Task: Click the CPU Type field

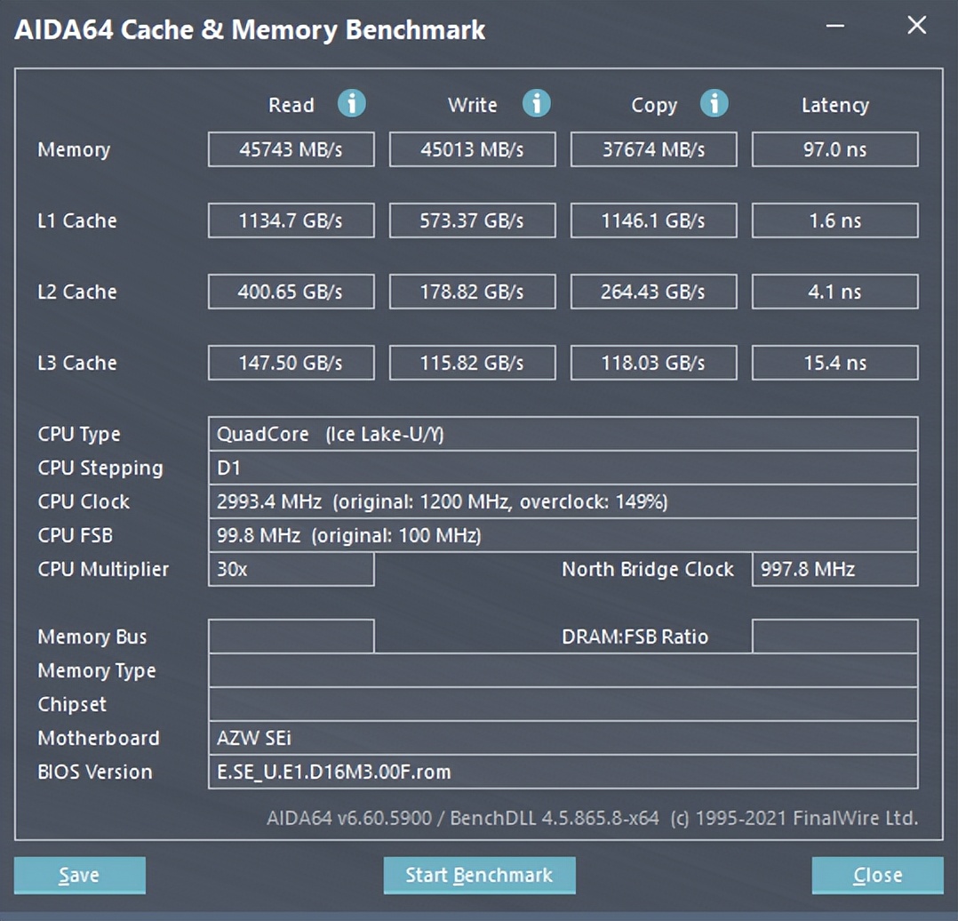Action: tap(562, 435)
